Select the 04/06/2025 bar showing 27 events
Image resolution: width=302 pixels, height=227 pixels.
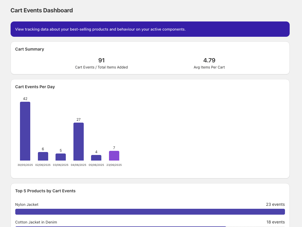click(78, 141)
